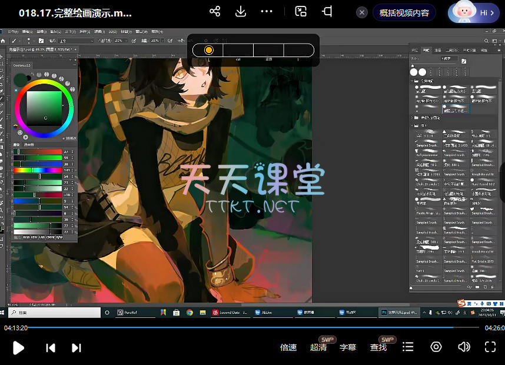Toggle 字幕 subtitles in the player

tap(348, 347)
